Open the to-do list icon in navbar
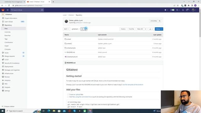The image size is (201, 113). (x=183, y=10)
